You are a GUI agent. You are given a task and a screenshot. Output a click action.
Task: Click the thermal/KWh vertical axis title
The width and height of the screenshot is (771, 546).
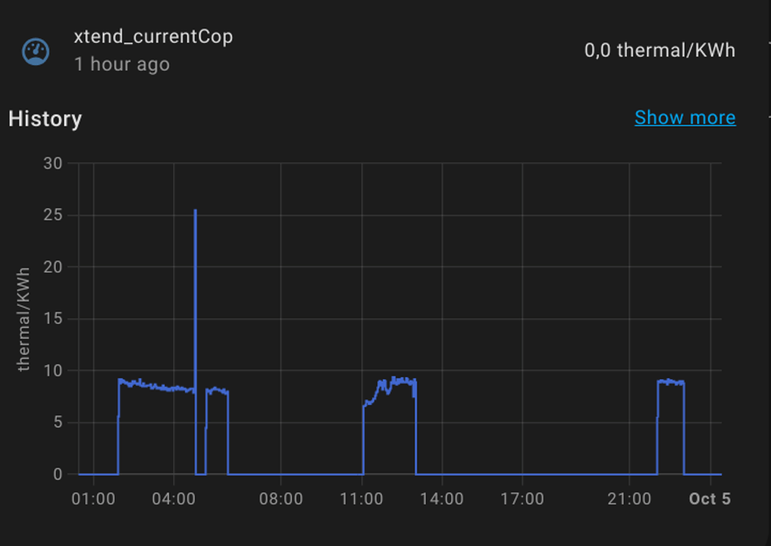point(23,319)
